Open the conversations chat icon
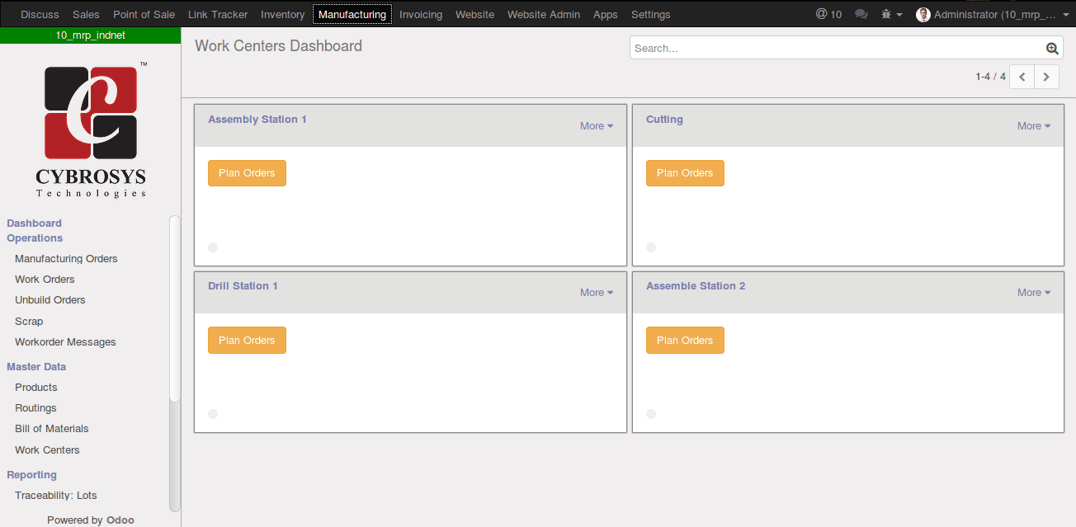This screenshot has width=1076, height=527. click(x=861, y=14)
